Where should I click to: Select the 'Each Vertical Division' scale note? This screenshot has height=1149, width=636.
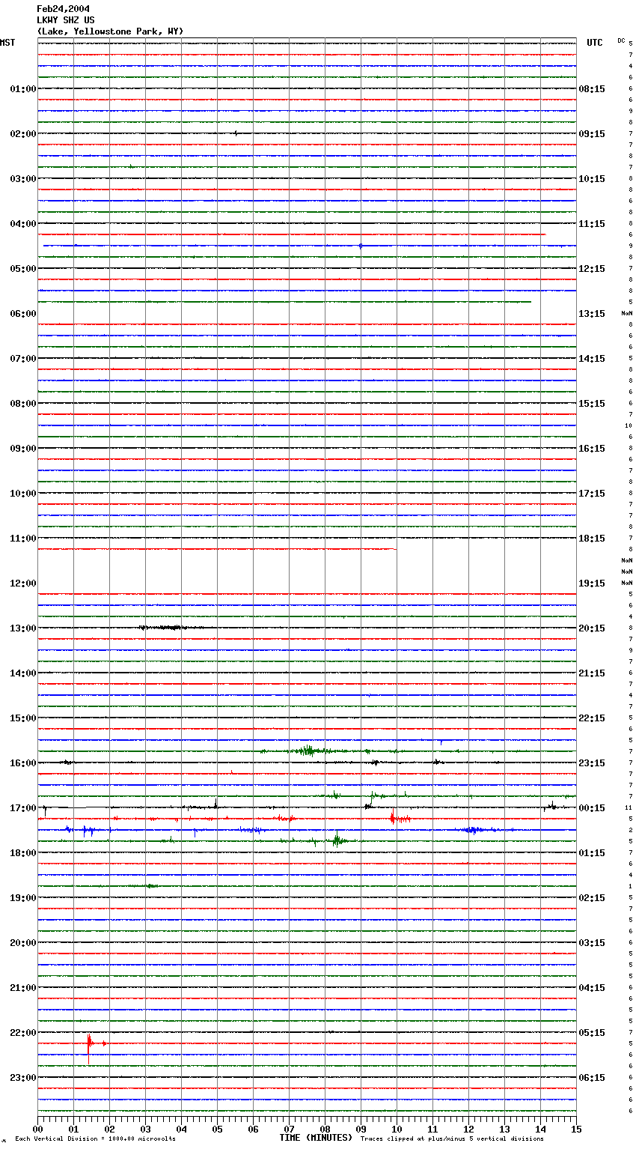[x=95, y=1139]
